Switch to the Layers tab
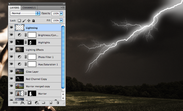Image resolution: width=183 pixels, height=111 pixels. point(14,8)
